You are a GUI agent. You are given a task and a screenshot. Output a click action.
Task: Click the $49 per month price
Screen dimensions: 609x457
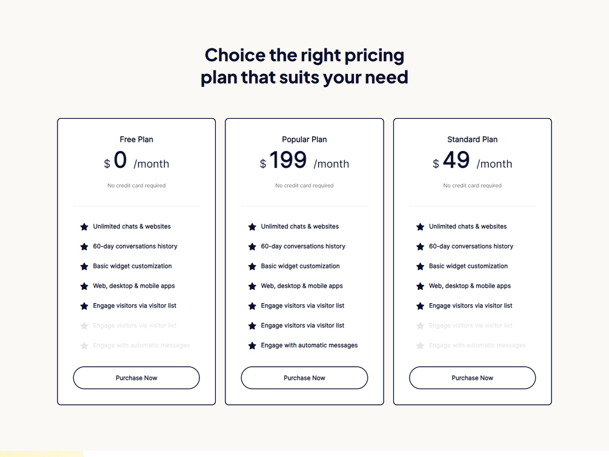[472, 161]
